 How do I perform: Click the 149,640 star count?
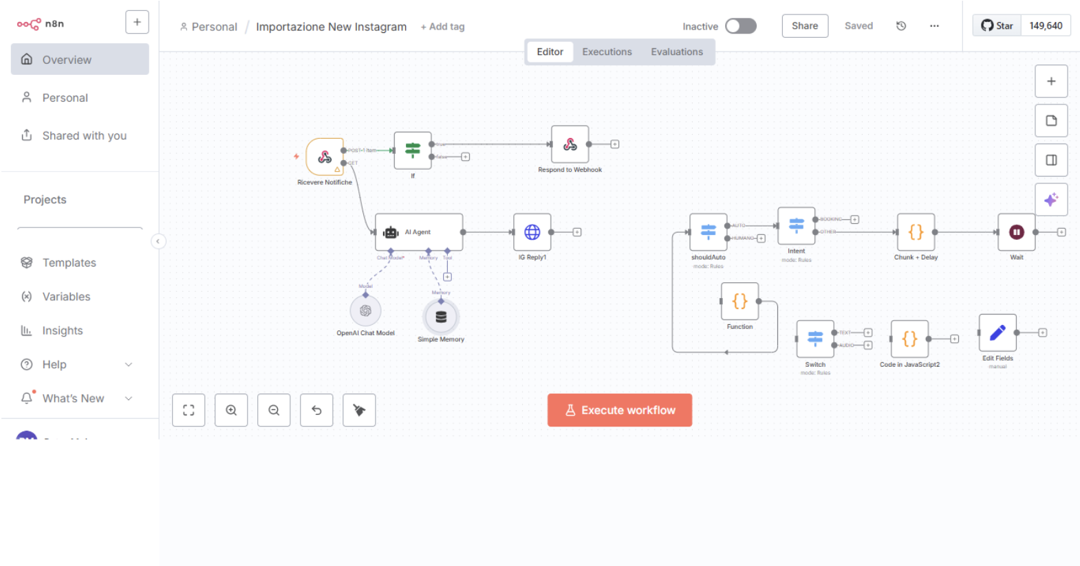click(x=1046, y=25)
